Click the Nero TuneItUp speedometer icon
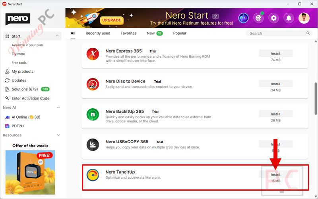318x199 pixels. pos(93,175)
